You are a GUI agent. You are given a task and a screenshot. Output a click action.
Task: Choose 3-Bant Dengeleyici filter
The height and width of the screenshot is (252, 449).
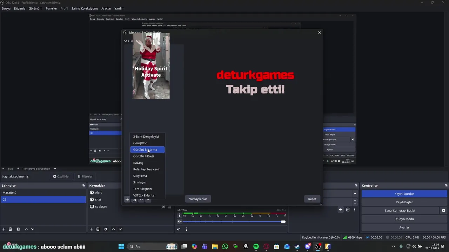147,136
